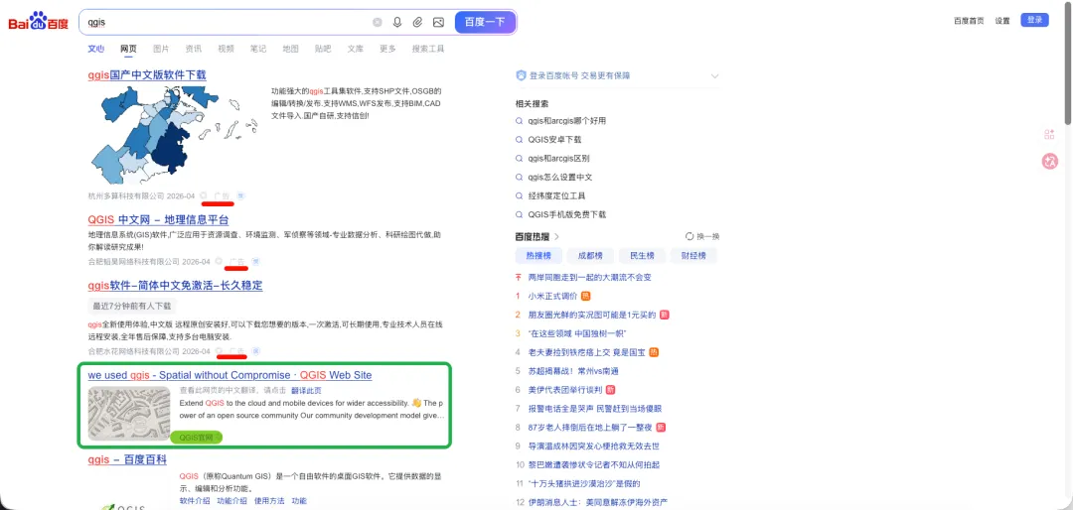
Task: Open the 更多 search category menu
Action: pos(388,49)
